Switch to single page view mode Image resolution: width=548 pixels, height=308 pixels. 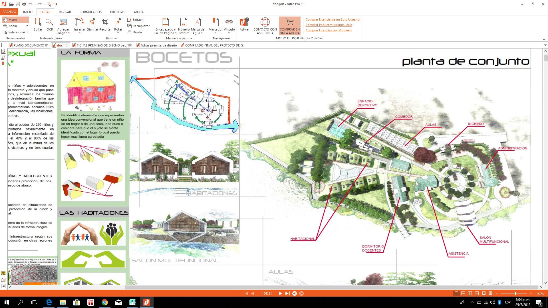point(456,293)
